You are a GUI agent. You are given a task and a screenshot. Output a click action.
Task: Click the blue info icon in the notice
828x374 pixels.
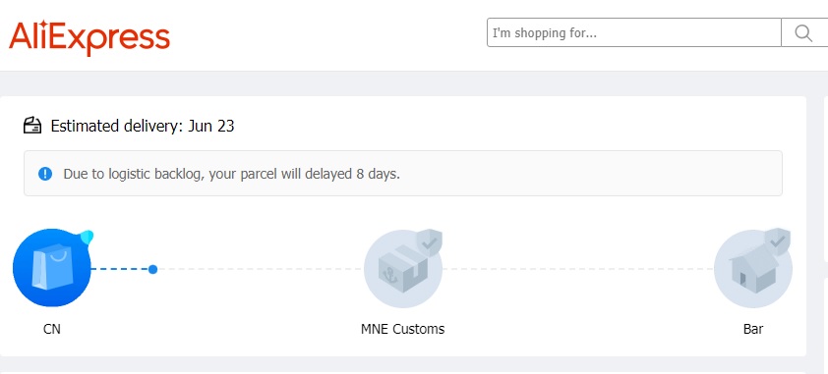(45, 174)
